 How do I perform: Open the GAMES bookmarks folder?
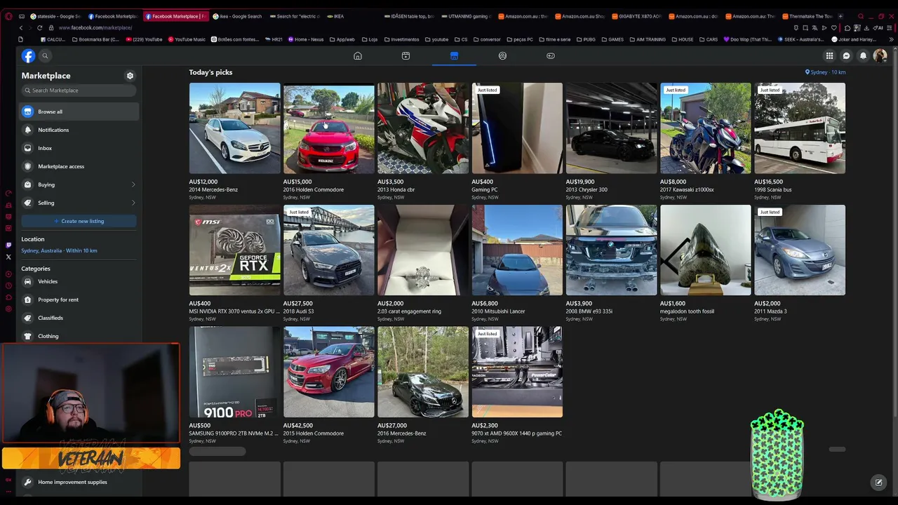point(612,39)
